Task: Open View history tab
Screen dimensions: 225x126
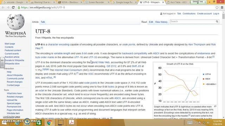Action: pyautogui.click(x=161, y=22)
